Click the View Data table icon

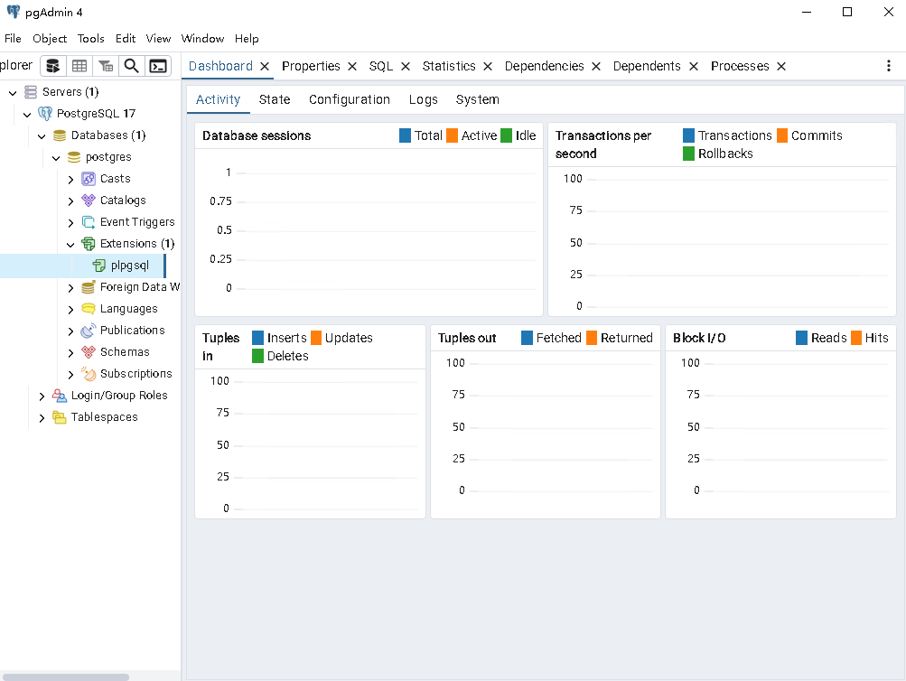79,66
